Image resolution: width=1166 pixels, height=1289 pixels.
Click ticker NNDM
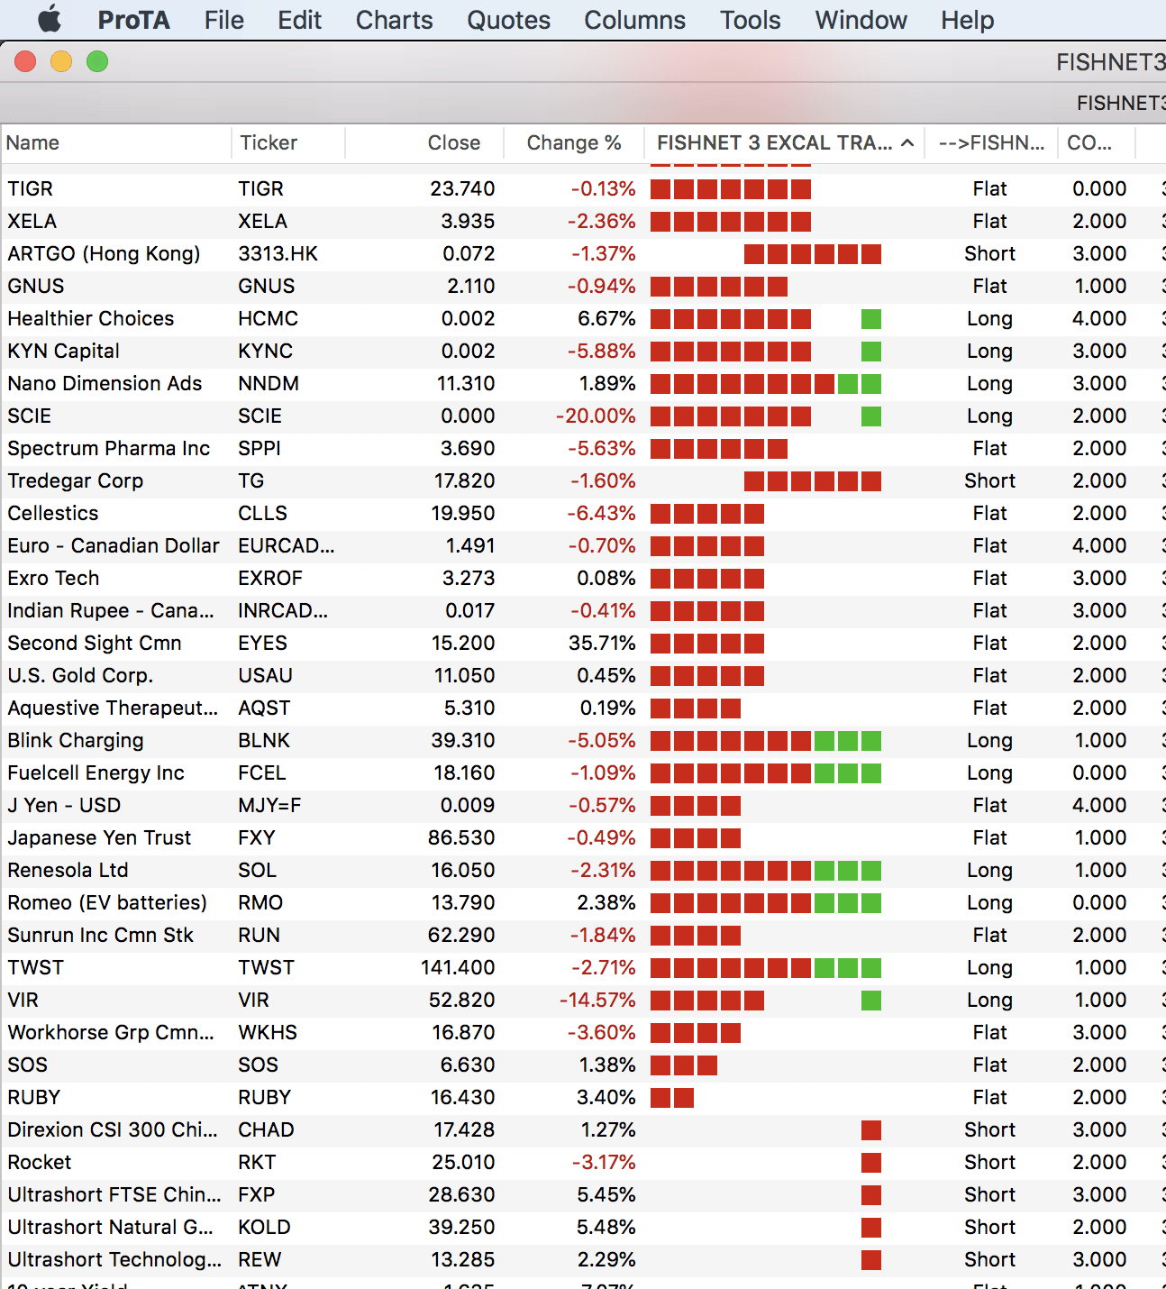(269, 384)
